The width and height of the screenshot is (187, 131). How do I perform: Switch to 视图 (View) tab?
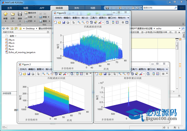tap(93, 8)
